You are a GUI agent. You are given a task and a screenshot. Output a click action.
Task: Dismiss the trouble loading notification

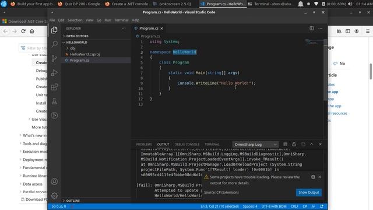[x=320, y=177]
